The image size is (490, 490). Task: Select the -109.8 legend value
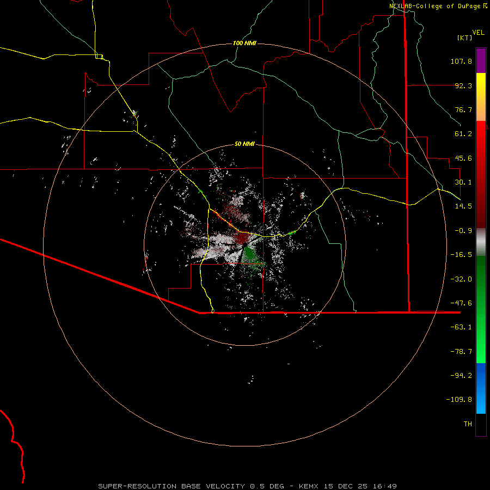(459, 400)
